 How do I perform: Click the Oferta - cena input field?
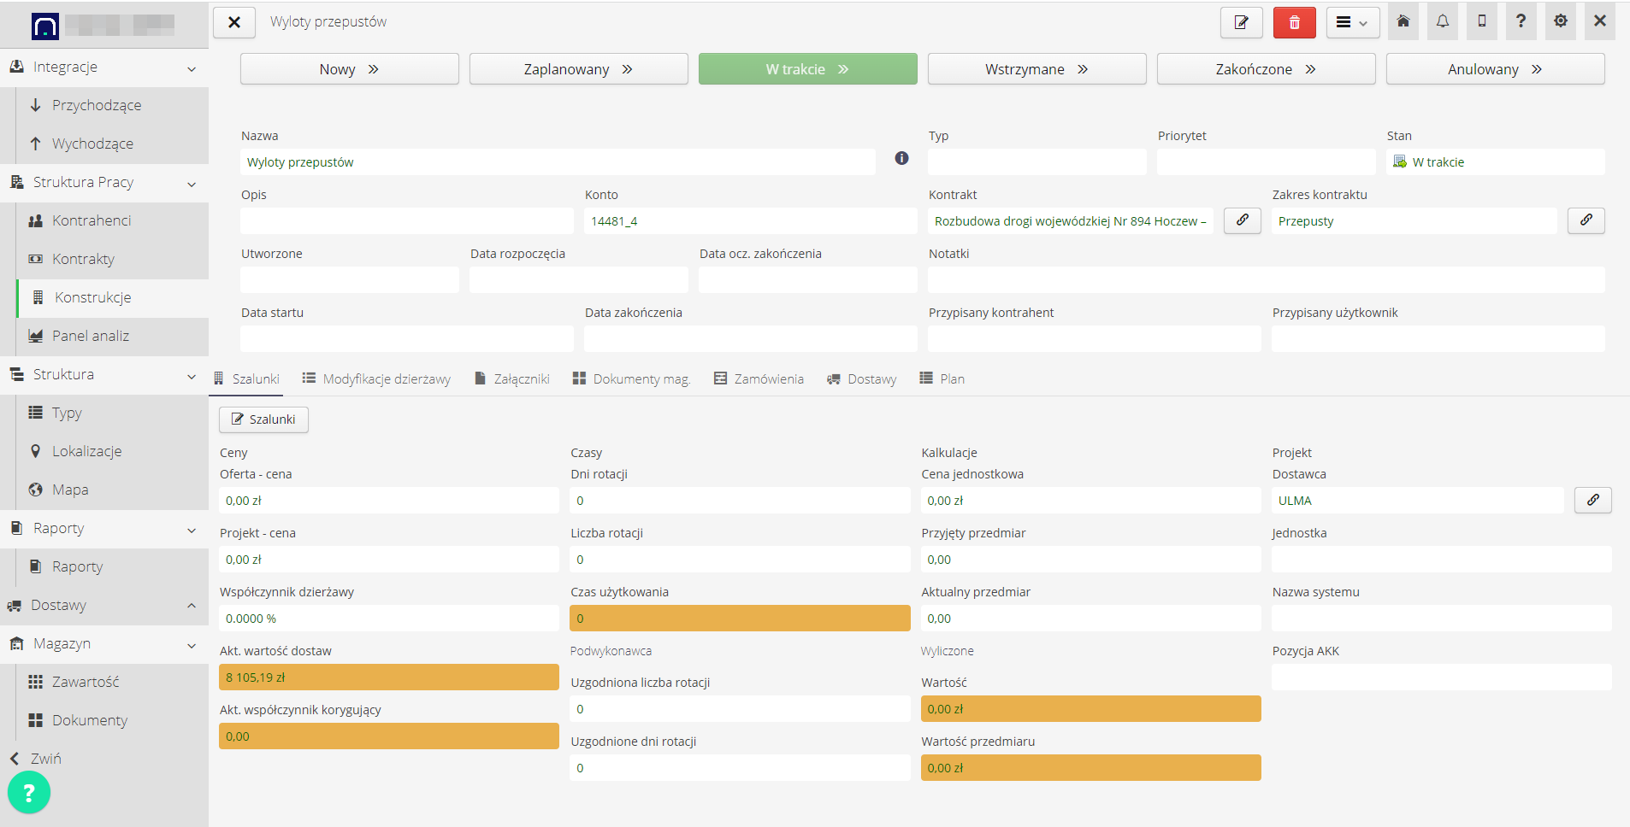tap(389, 501)
